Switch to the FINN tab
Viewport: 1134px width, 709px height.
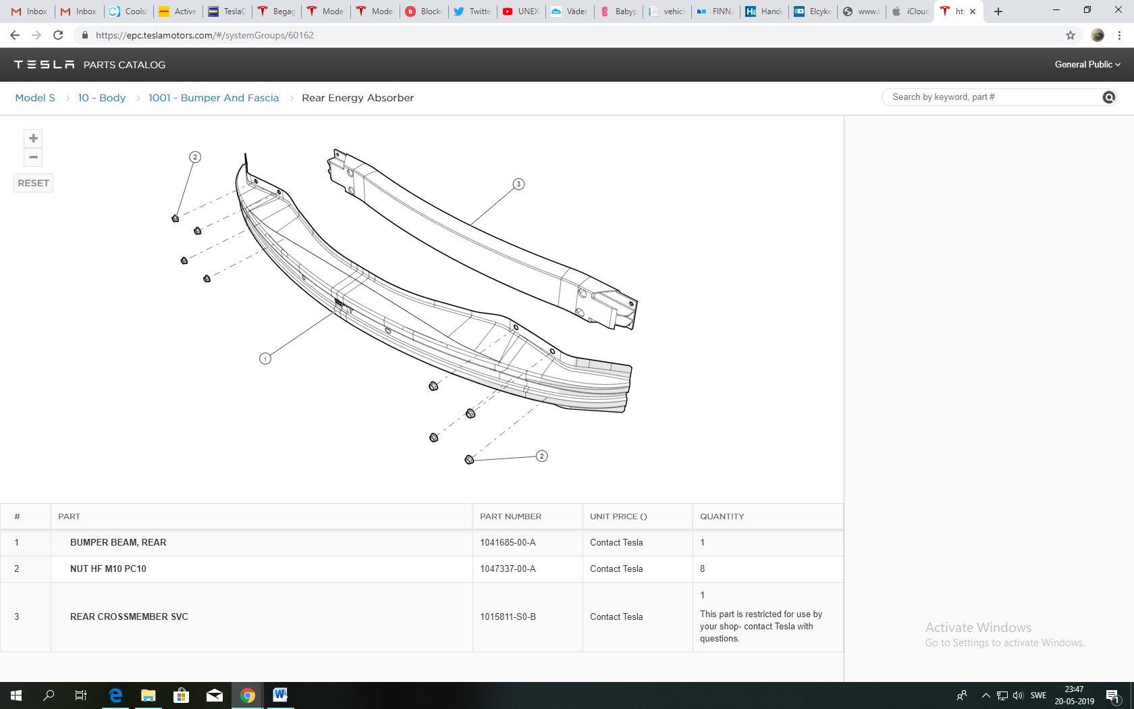point(715,11)
